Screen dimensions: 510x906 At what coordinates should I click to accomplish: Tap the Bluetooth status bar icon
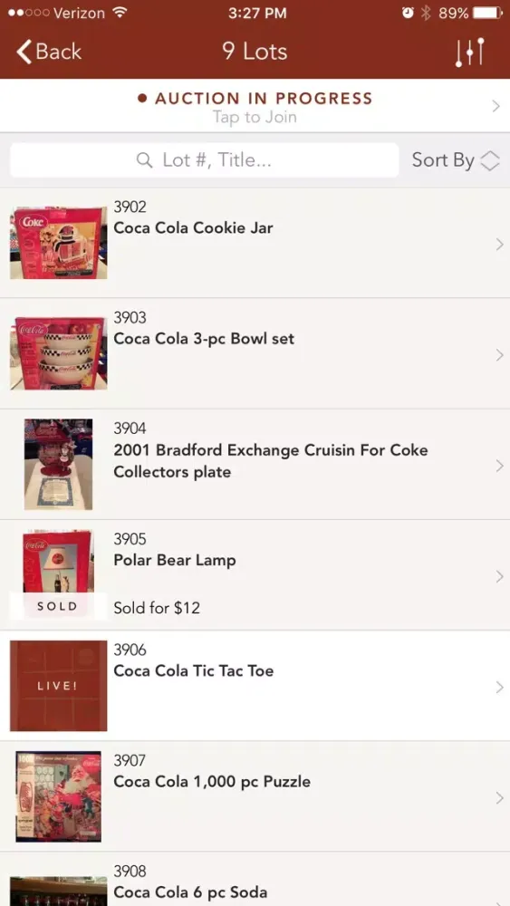point(427,13)
